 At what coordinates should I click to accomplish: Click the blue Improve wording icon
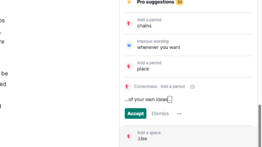coord(129,45)
